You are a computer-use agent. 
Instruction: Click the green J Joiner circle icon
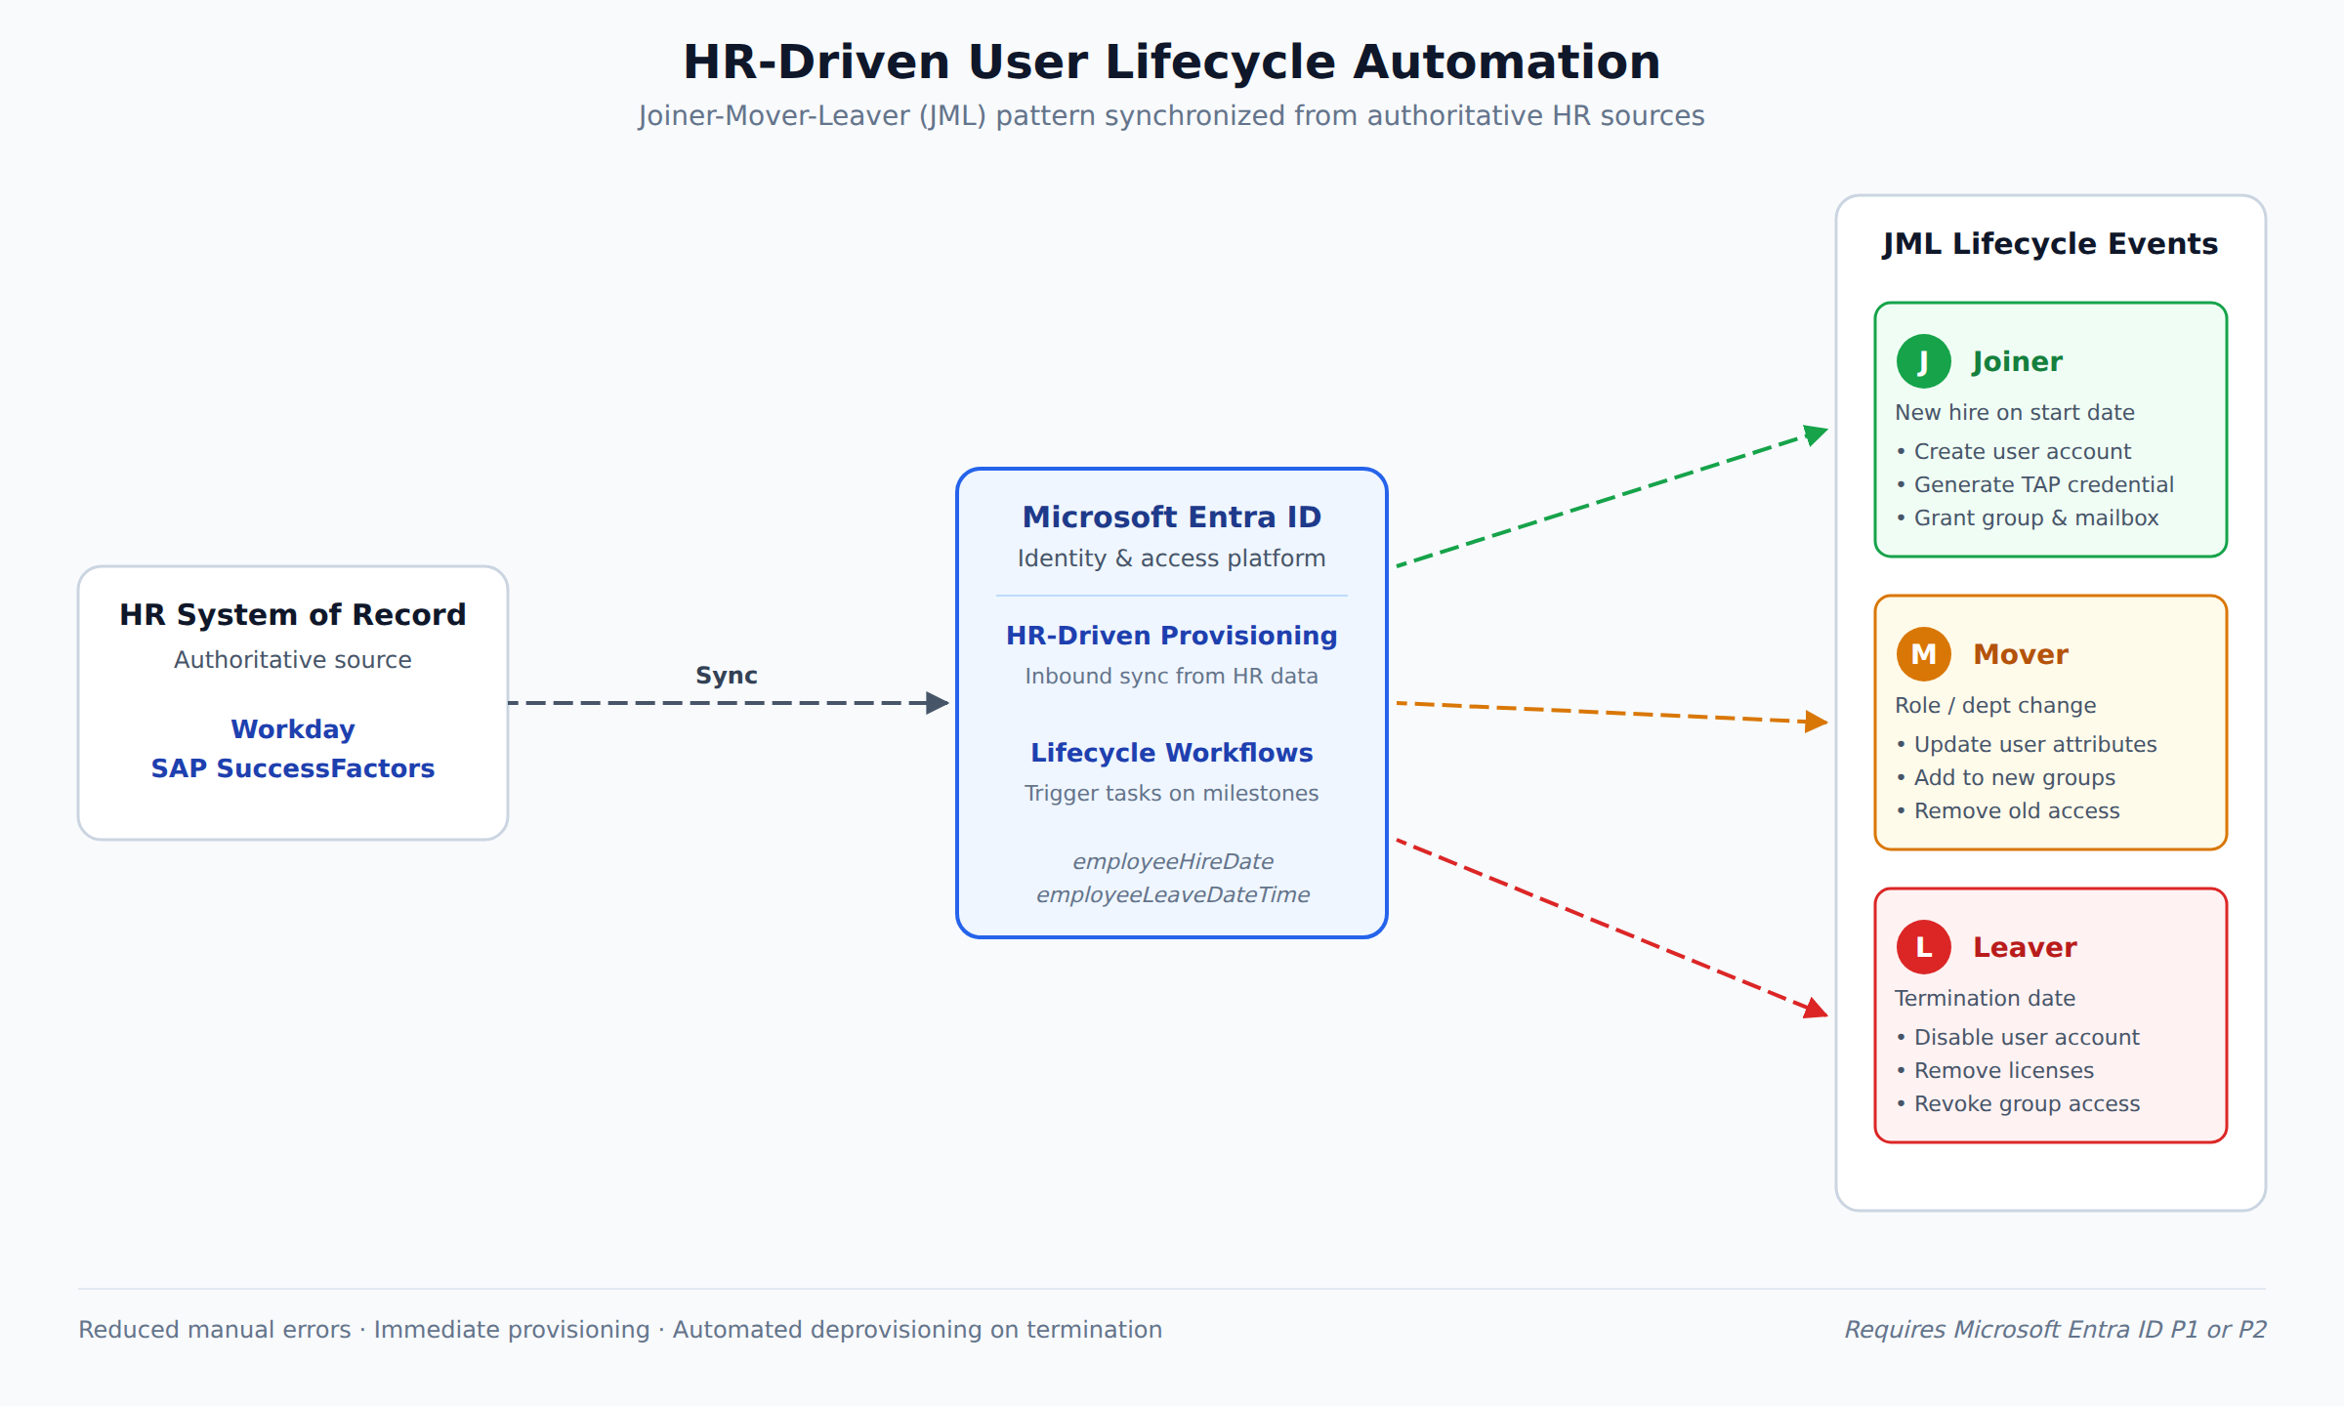pyautogui.click(x=1923, y=361)
